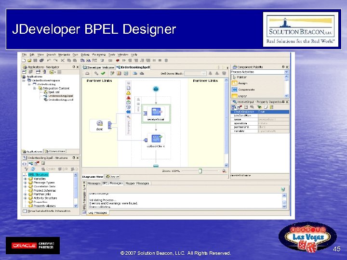The height and width of the screenshot is (260, 347).
Task: Switch to the Mapper Messages tab
Action: tap(137, 183)
